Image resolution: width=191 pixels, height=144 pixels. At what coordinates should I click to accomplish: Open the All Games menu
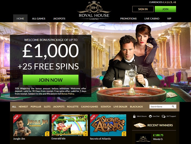pos(38,19)
